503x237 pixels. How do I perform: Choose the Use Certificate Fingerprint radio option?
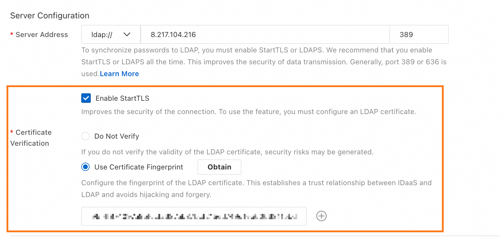tap(85, 167)
